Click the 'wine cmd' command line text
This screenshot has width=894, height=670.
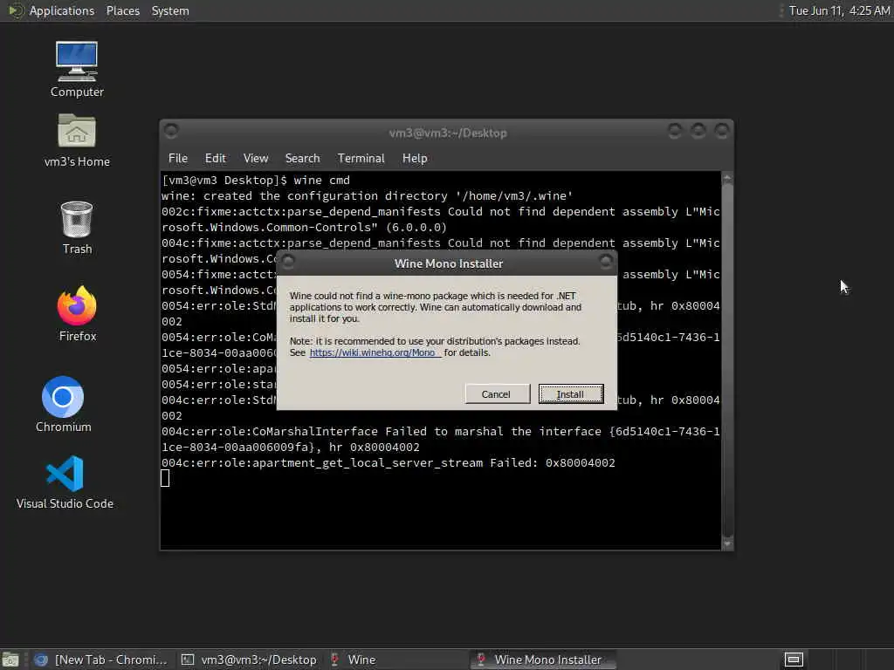click(x=321, y=180)
